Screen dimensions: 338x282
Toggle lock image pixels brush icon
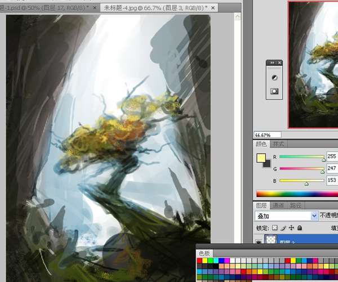click(x=283, y=228)
